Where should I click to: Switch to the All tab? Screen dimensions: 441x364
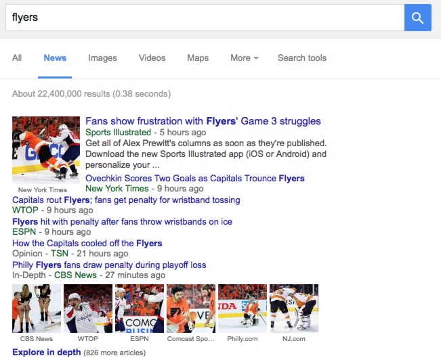coord(17,58)
